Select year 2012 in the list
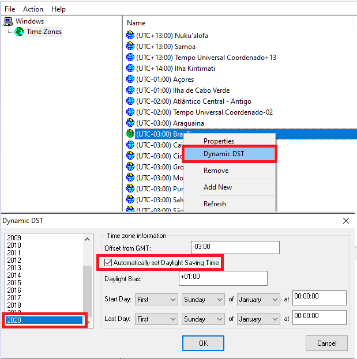Image resolution: width=357 pixels, height=359 pixels. (14, 260)
